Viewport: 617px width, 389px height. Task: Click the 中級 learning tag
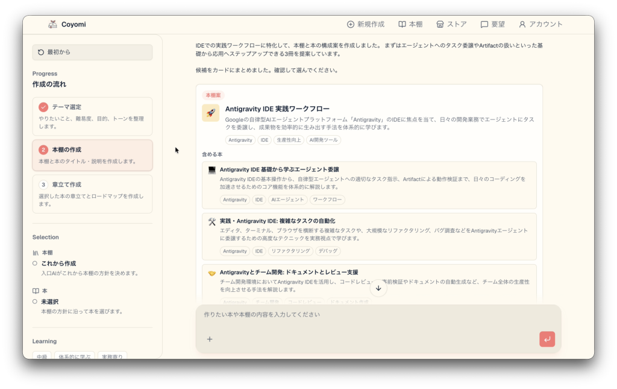tap(42, 356)
